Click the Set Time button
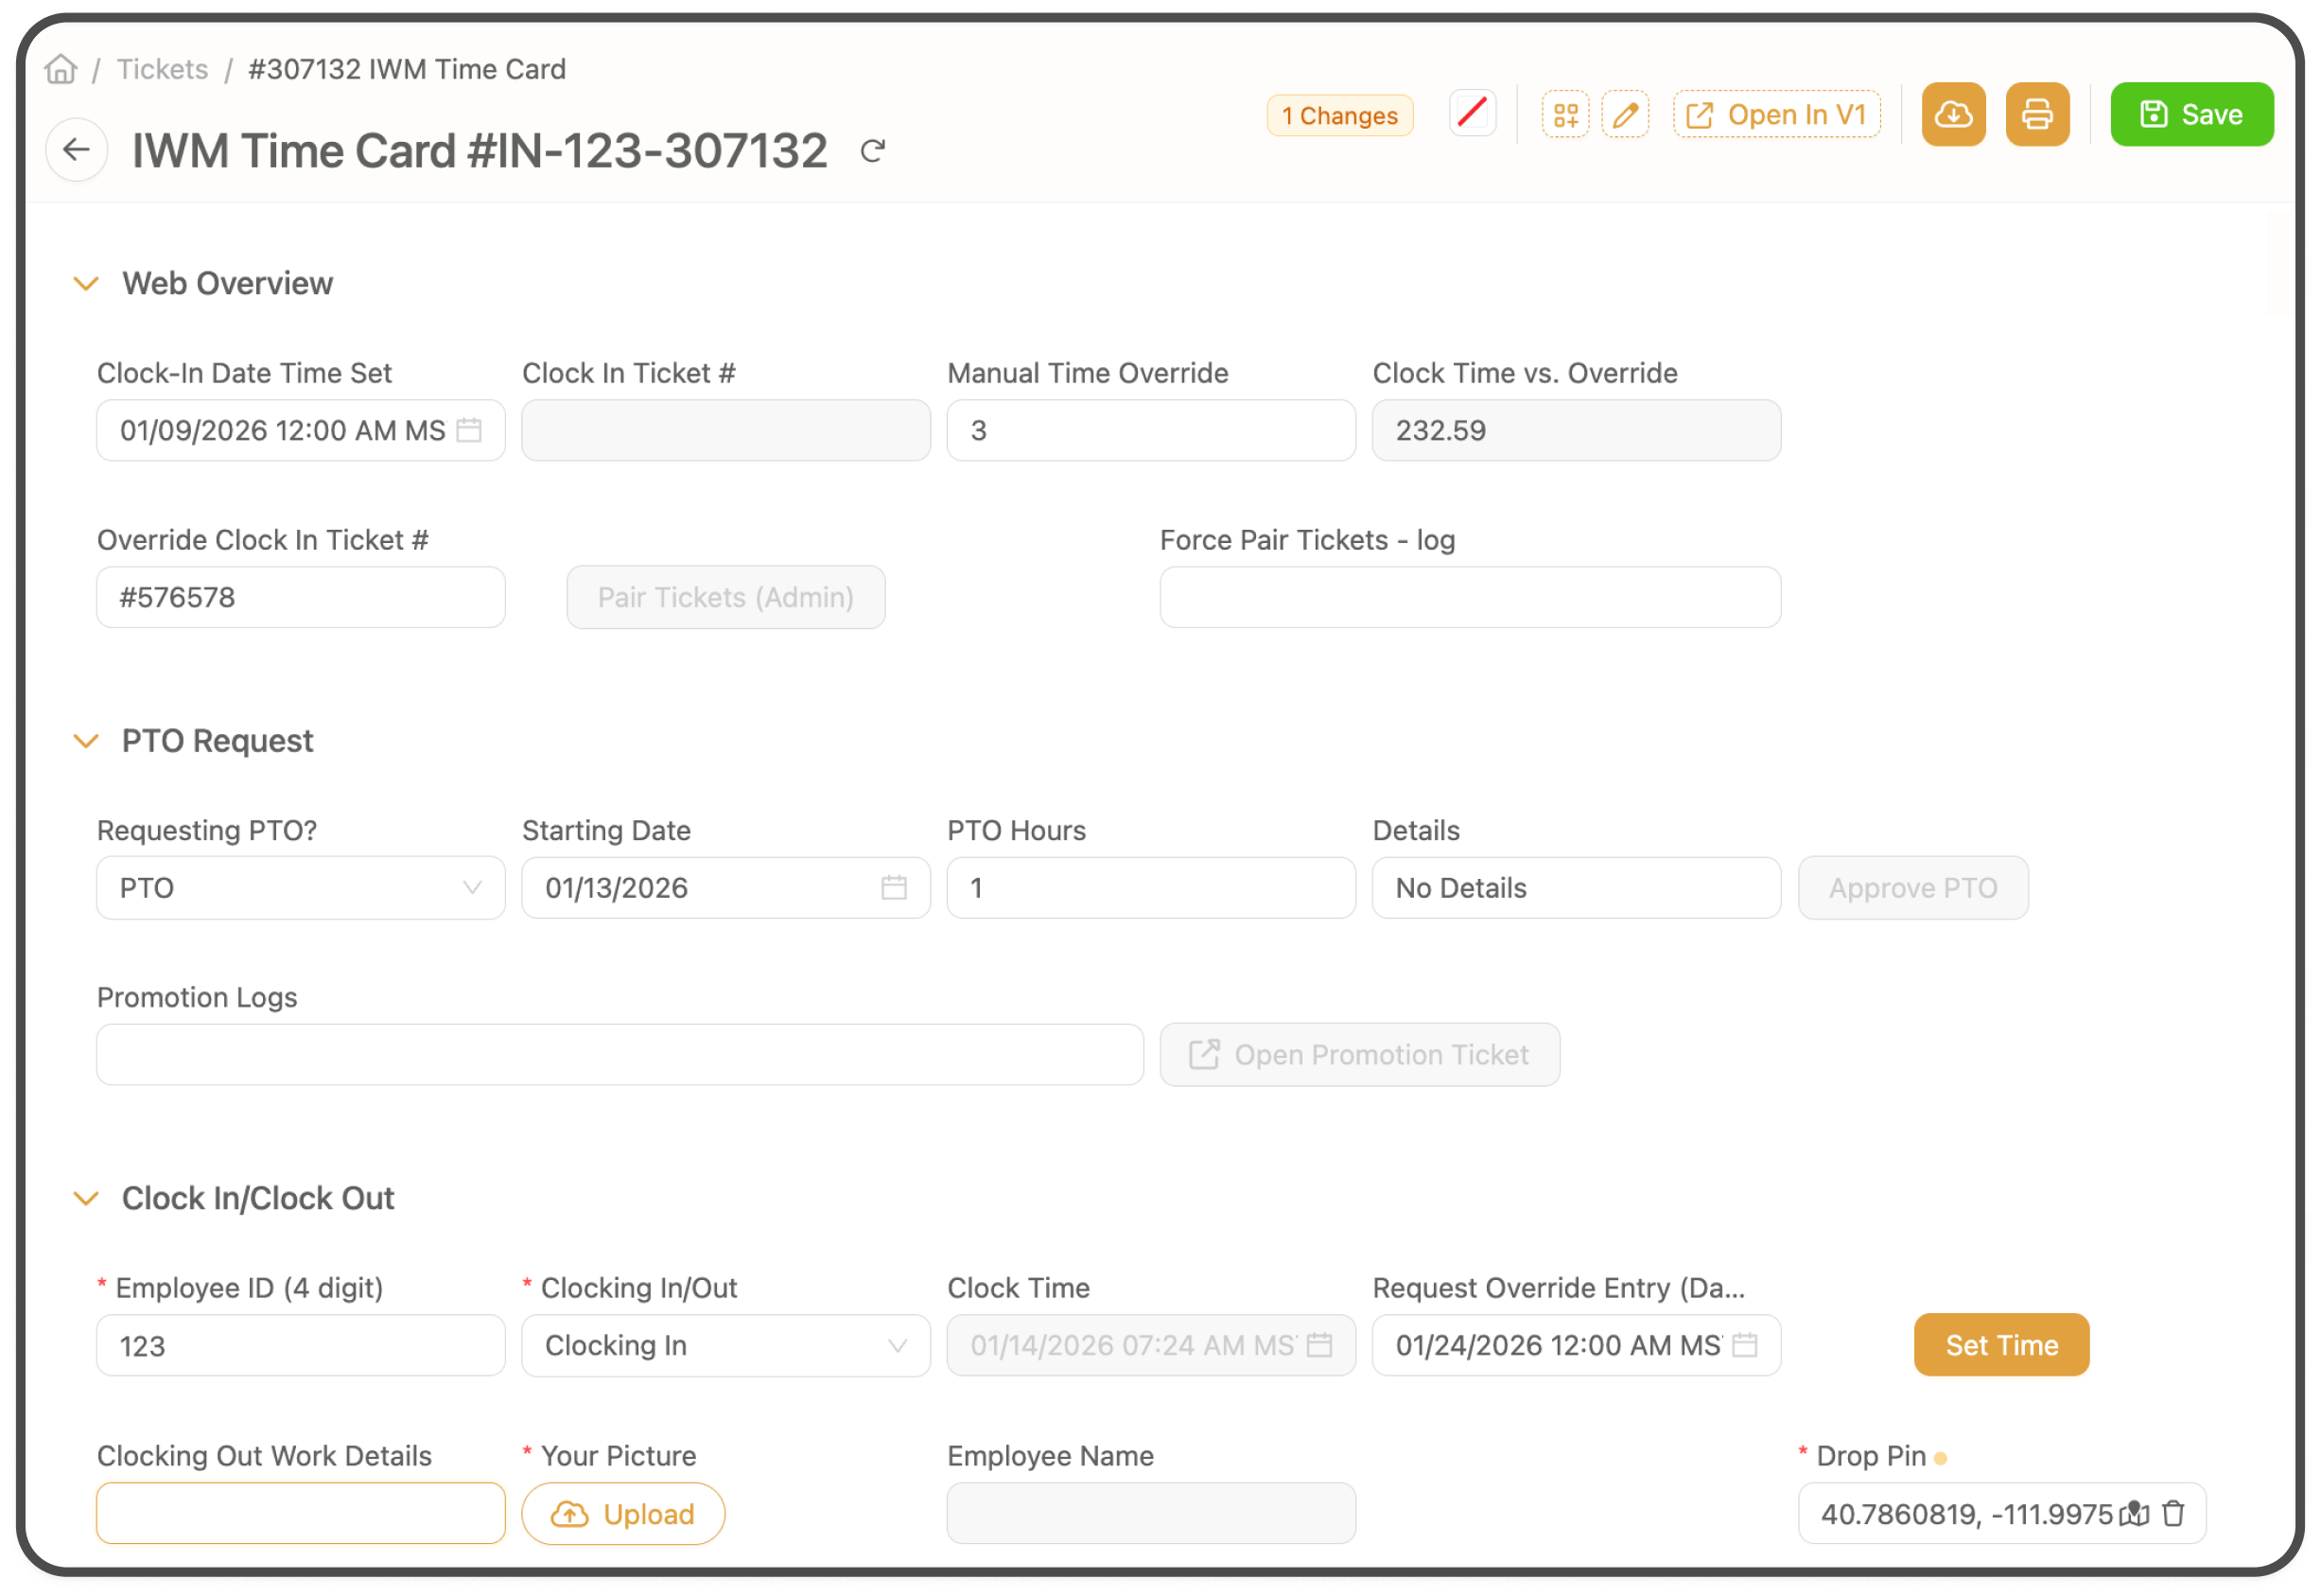 (2000, 1344)
